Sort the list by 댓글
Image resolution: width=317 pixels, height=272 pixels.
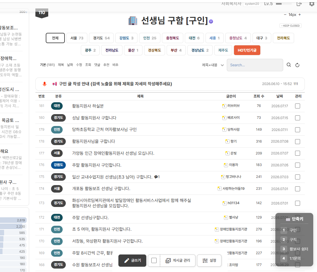click(97, 65)
